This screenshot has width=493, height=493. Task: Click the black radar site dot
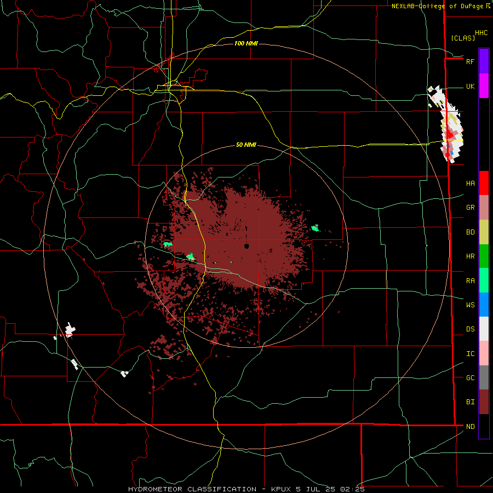click(246, 246)
